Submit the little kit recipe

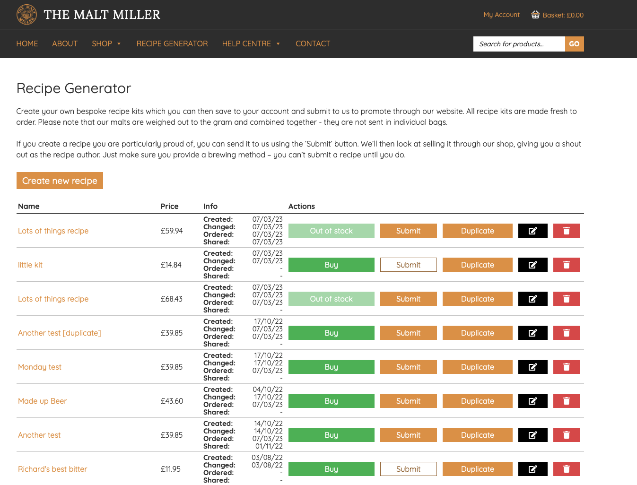[x=408, y=265]
